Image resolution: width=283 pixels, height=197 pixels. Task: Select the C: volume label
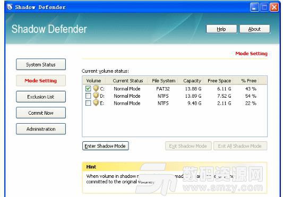(x=102, y=89)
